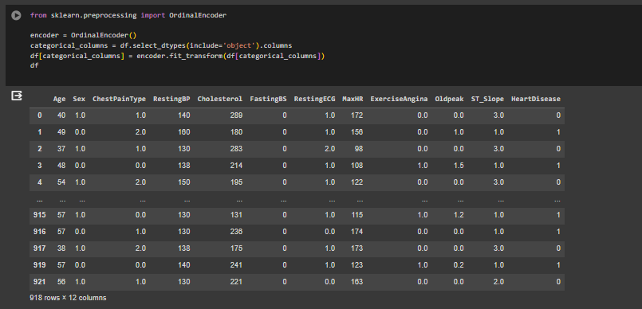Open the cell output actions icon
The height and width of the screenshot is (309, 642).
(x=17, y=96)
